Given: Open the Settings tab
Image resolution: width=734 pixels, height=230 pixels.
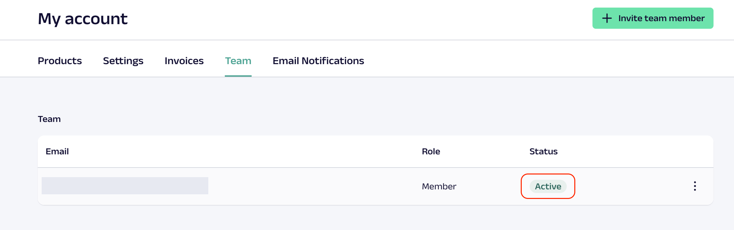Looking at the screenshot, I should (x=123, y=61).
